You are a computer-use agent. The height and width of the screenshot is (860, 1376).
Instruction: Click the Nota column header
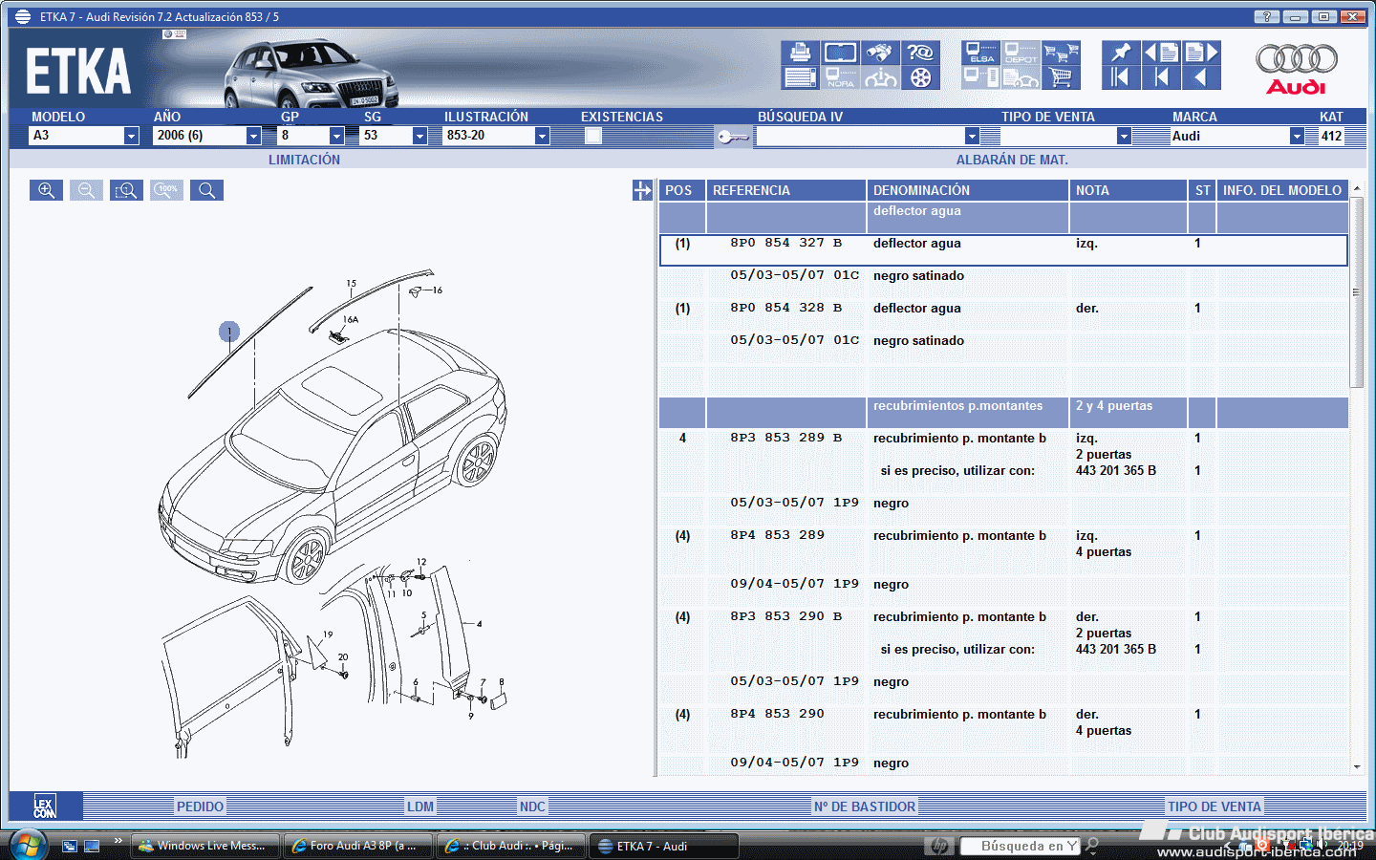point(1129,190)
